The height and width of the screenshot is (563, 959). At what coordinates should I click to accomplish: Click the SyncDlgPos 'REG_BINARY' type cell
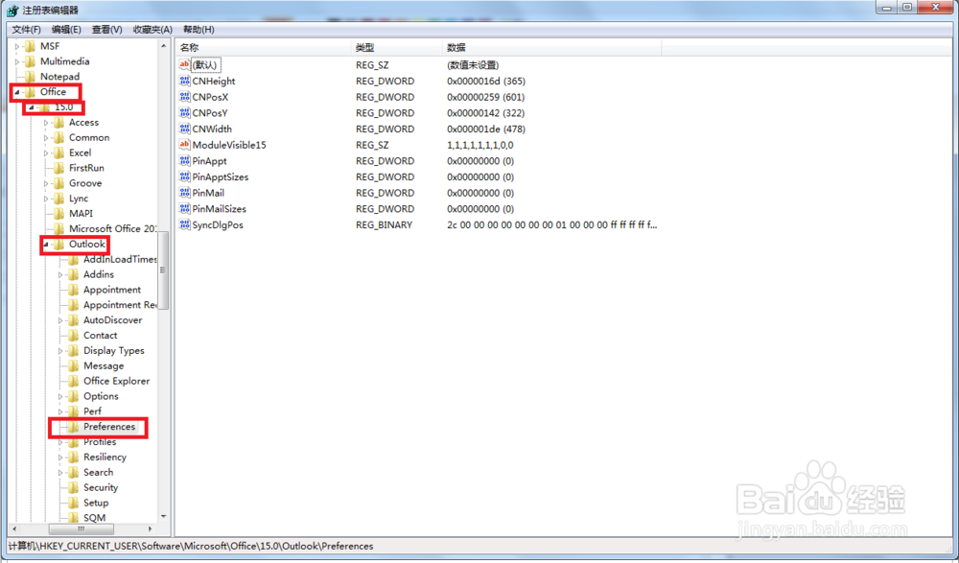click(385, 224)
